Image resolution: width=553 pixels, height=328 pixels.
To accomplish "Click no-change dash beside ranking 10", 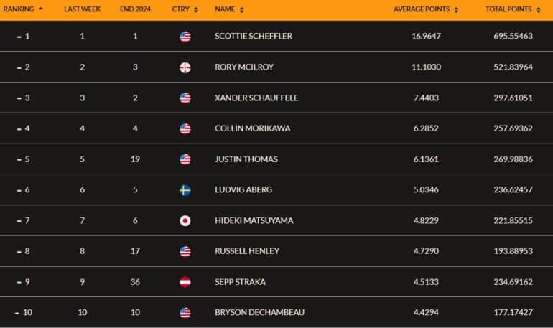I will [17, 313].
